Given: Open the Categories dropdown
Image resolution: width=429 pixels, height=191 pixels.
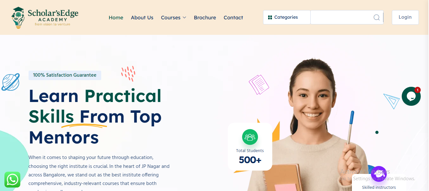Looking at the screenshot, I should click(x=286, y=17).
